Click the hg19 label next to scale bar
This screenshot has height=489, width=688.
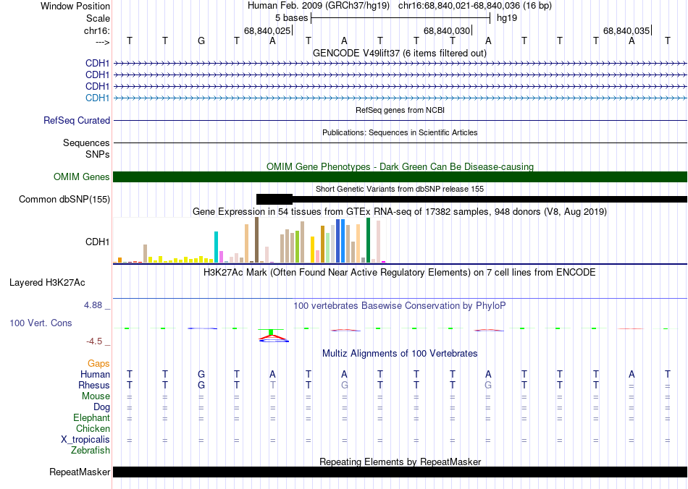click(507, 18)
